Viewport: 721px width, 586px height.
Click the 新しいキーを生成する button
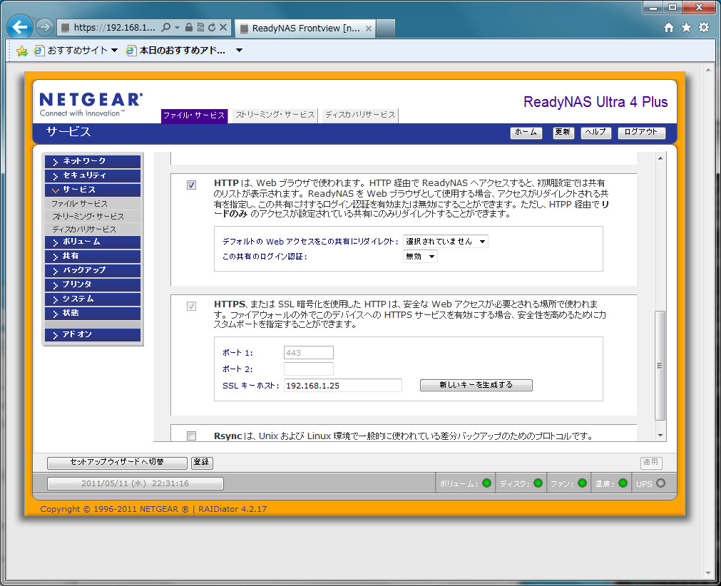pos(476,385)
